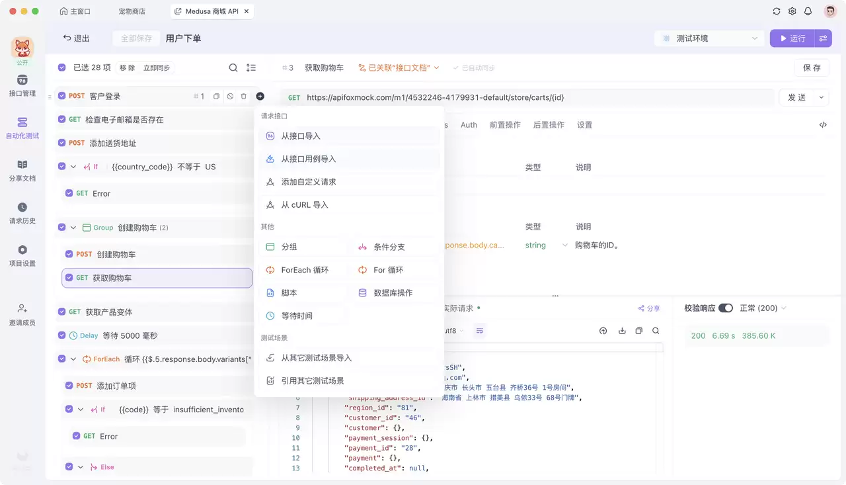This screenshot has width=846, height=485.
Task: Collapse the If country_code condition
Action: 73,167
